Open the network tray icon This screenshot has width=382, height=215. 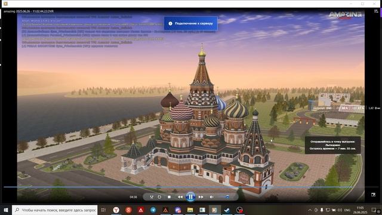point(328,210)
